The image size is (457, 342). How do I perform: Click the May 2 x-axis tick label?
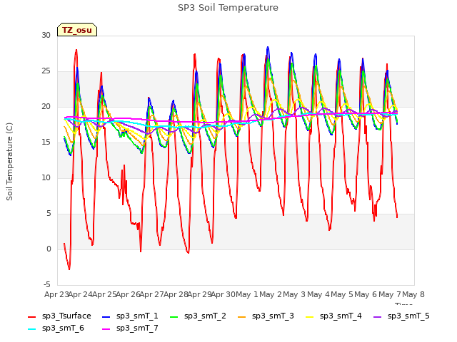pyautogui.click(x=271, y=294)
